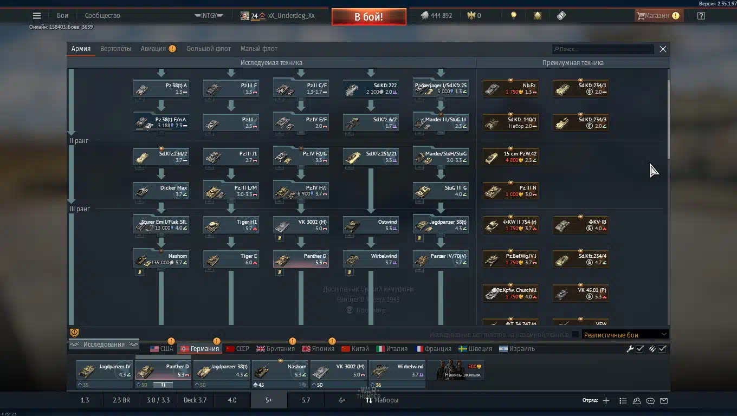Screen dimensions: 737x416
Task: Select premium vehicle Pz.III N
Action: [510, 191]
